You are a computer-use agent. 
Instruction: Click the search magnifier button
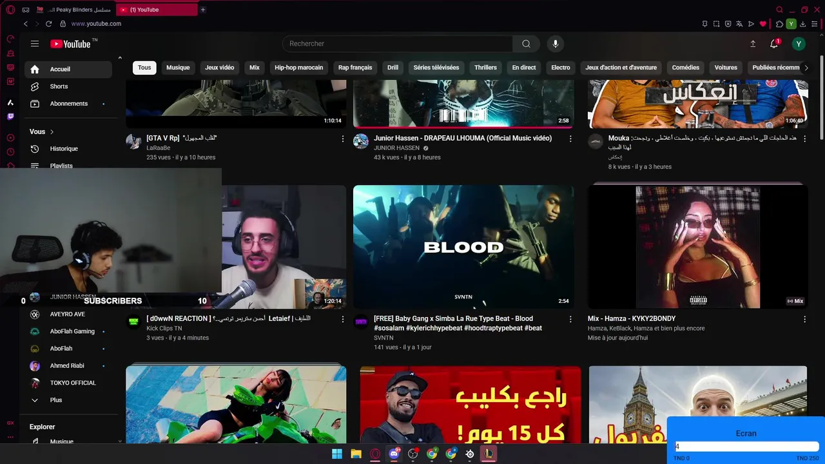point(526,44)
